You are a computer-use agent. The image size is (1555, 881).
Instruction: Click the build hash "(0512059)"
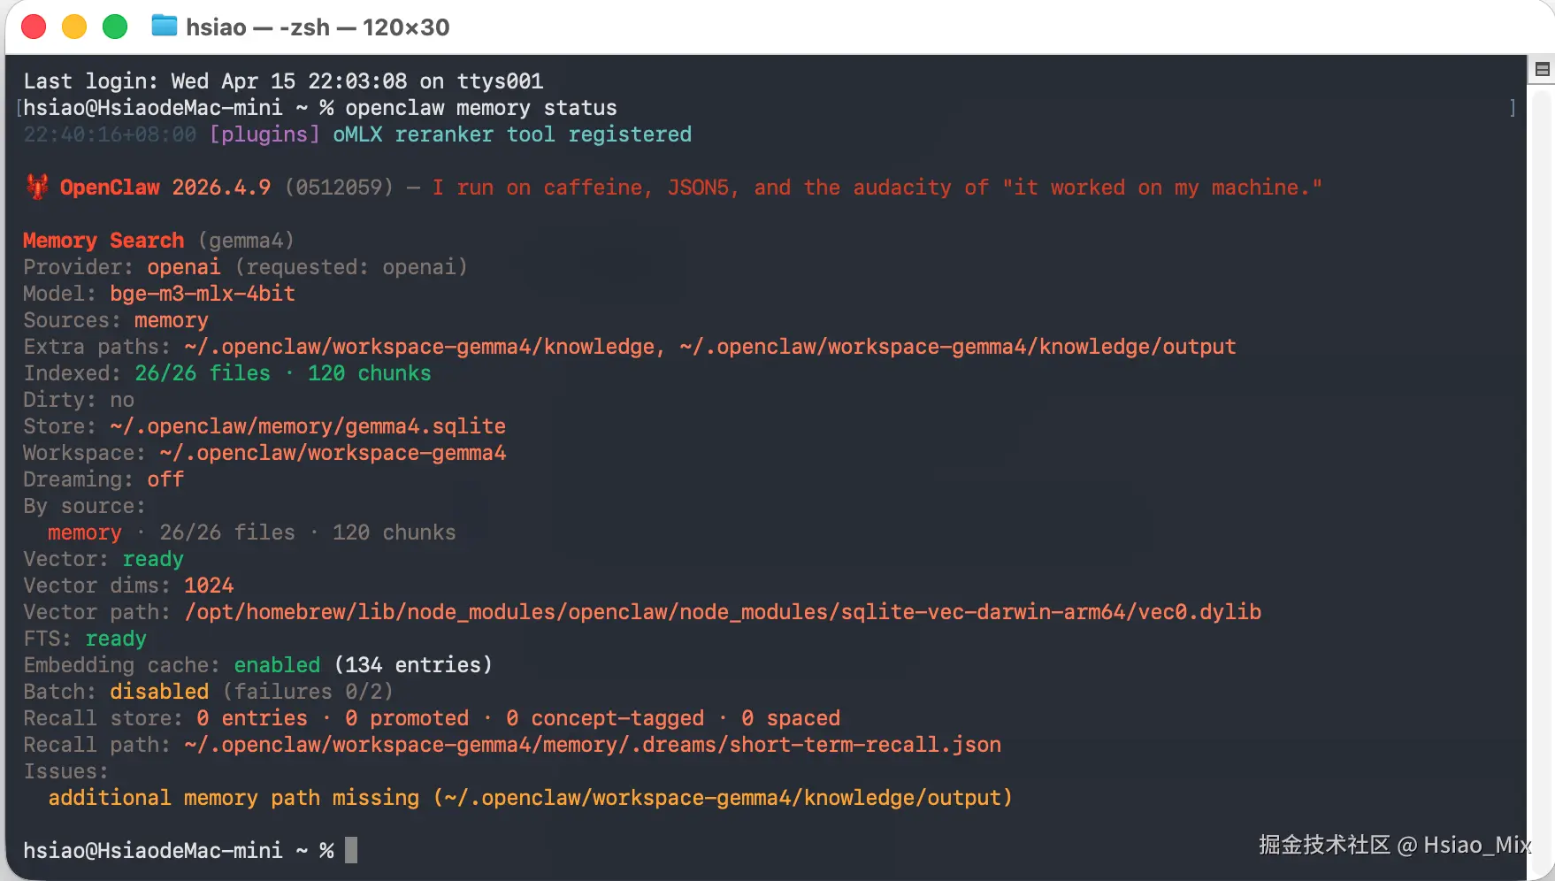click(339, 188)
